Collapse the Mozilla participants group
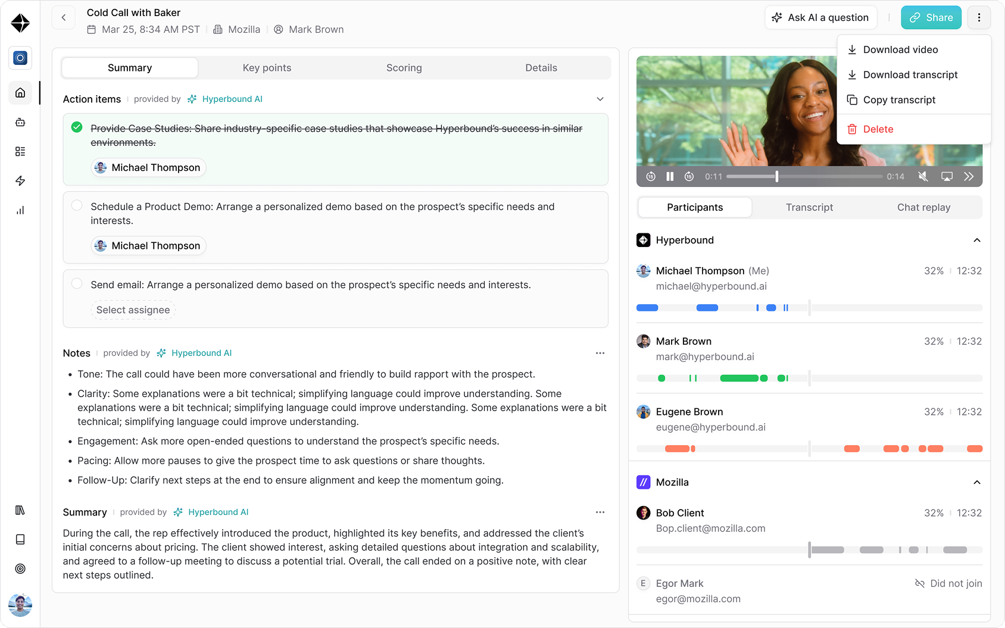The height and width of the screenshot is (628, 1005). coord(977,483)
